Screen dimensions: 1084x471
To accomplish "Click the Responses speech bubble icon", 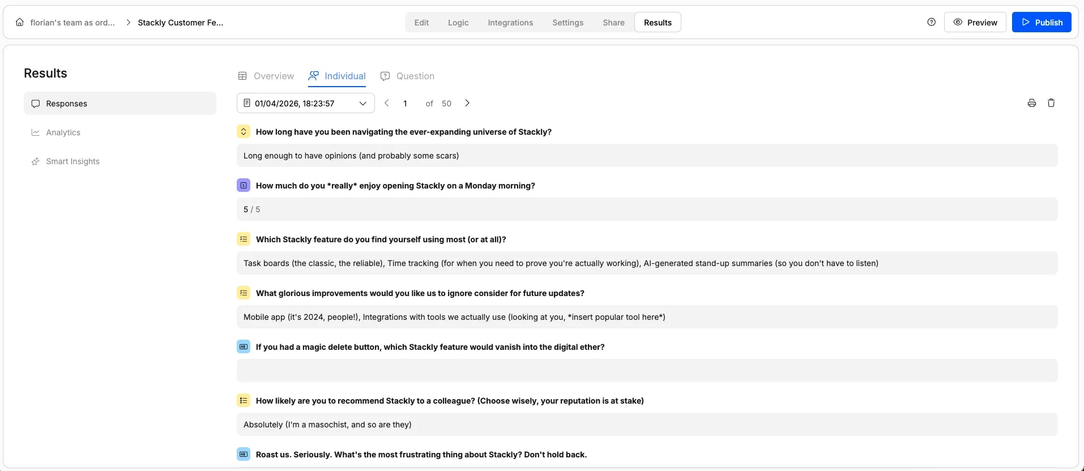I will click(x=36, y=104).
